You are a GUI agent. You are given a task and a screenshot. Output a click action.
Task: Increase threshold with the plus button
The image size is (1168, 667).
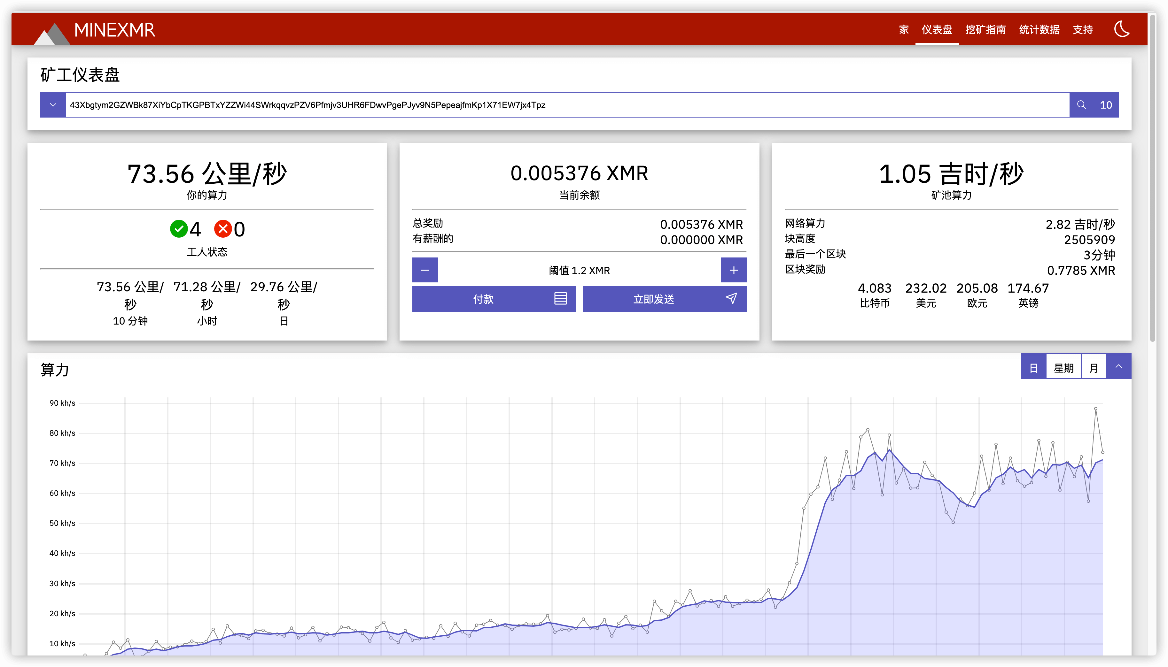734,270
